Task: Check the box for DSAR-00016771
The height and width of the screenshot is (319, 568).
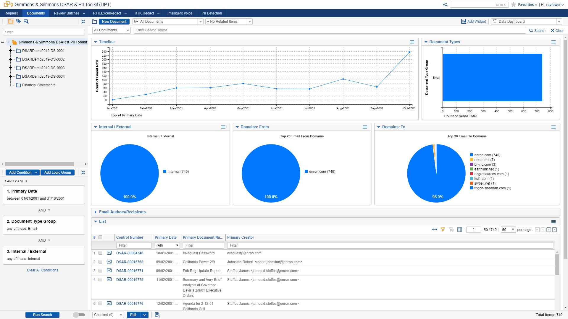Action: pyautogui.click(x=100, y=271)
